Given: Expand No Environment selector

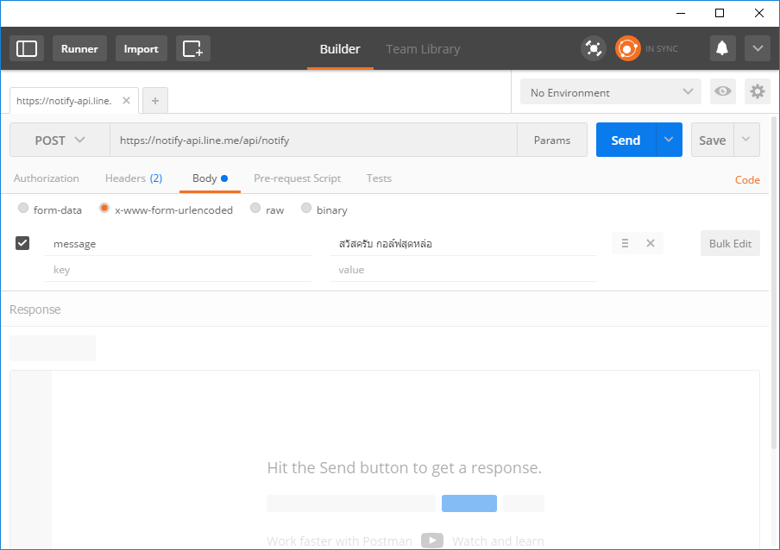Looking at the screenshot, I should coord(610,92).
